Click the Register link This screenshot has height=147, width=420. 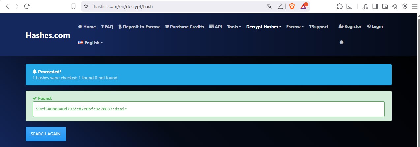pos(350,26)
